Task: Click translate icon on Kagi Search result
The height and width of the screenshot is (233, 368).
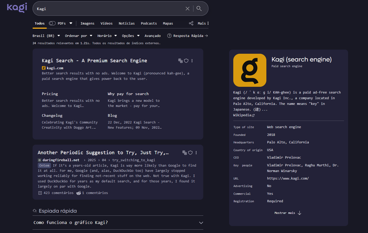Action: point(181,61)
